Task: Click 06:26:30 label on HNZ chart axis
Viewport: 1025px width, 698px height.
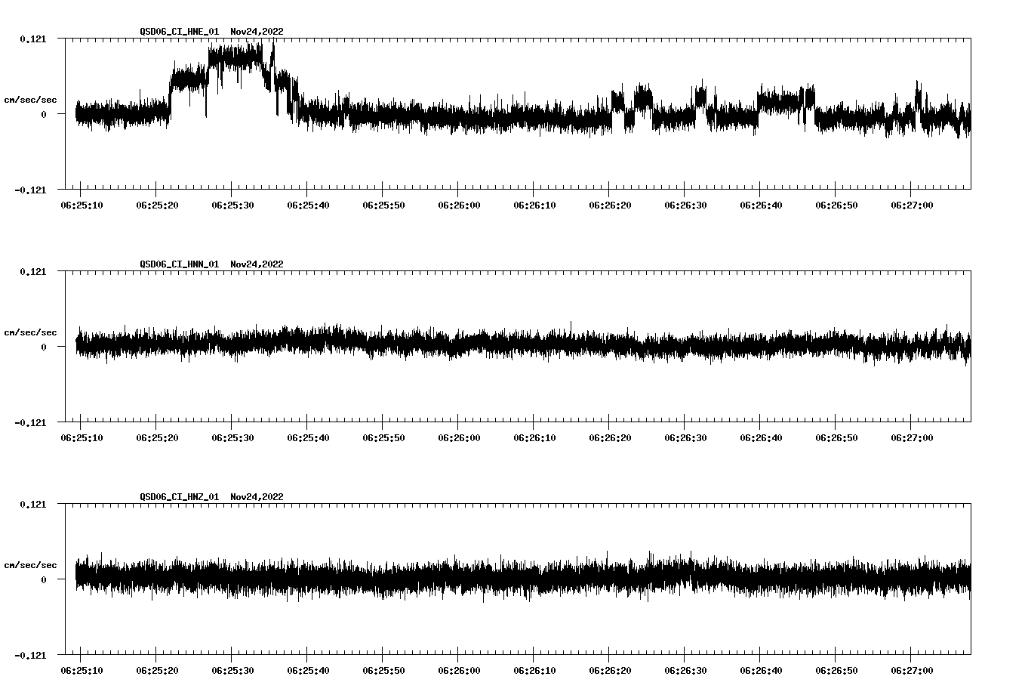Action: 685,670
